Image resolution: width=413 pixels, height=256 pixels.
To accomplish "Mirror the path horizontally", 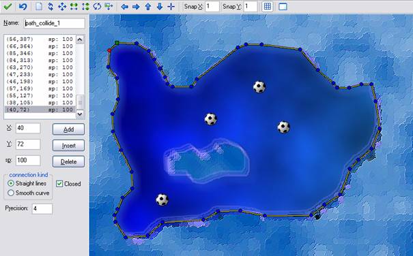I will coord(74,6).
